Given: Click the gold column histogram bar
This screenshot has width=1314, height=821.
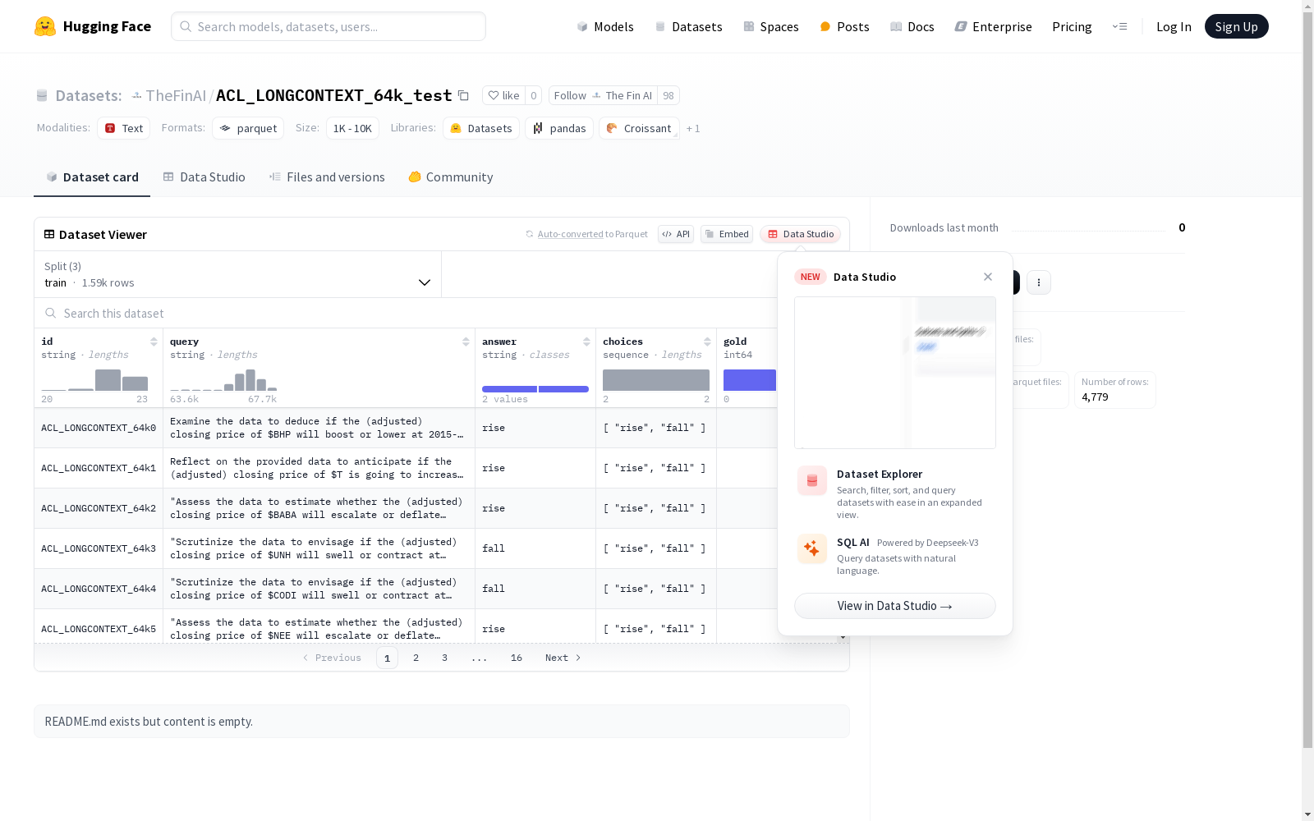Looking at the screenshot, I should point(750,380).
